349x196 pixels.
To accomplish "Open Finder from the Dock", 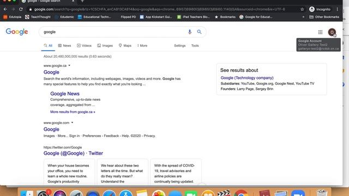I will [x=27, y=193].
